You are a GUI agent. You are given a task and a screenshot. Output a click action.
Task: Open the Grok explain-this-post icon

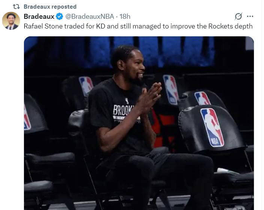238,16
